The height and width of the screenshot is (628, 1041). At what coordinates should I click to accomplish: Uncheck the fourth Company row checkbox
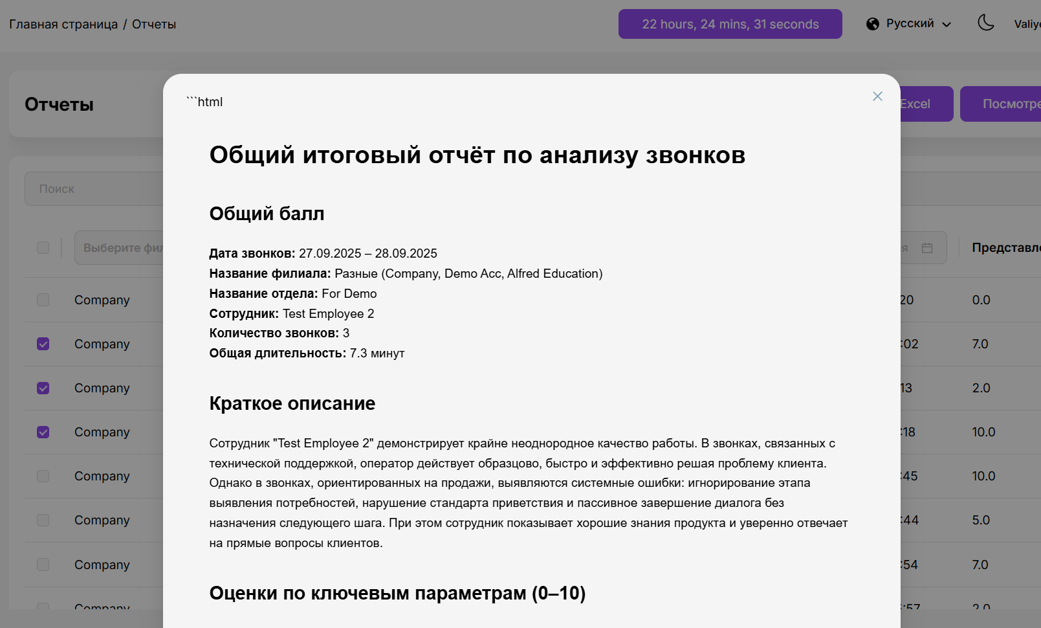tap(43, 432)
